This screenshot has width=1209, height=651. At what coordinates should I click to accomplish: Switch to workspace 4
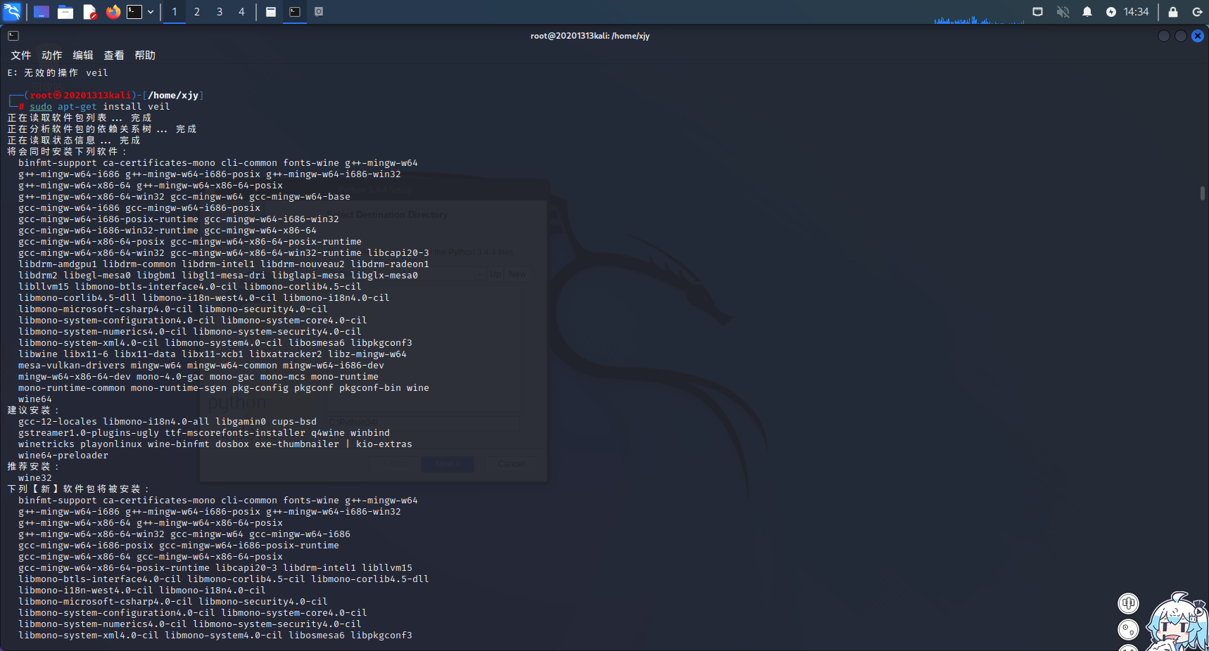click(241, 12)
